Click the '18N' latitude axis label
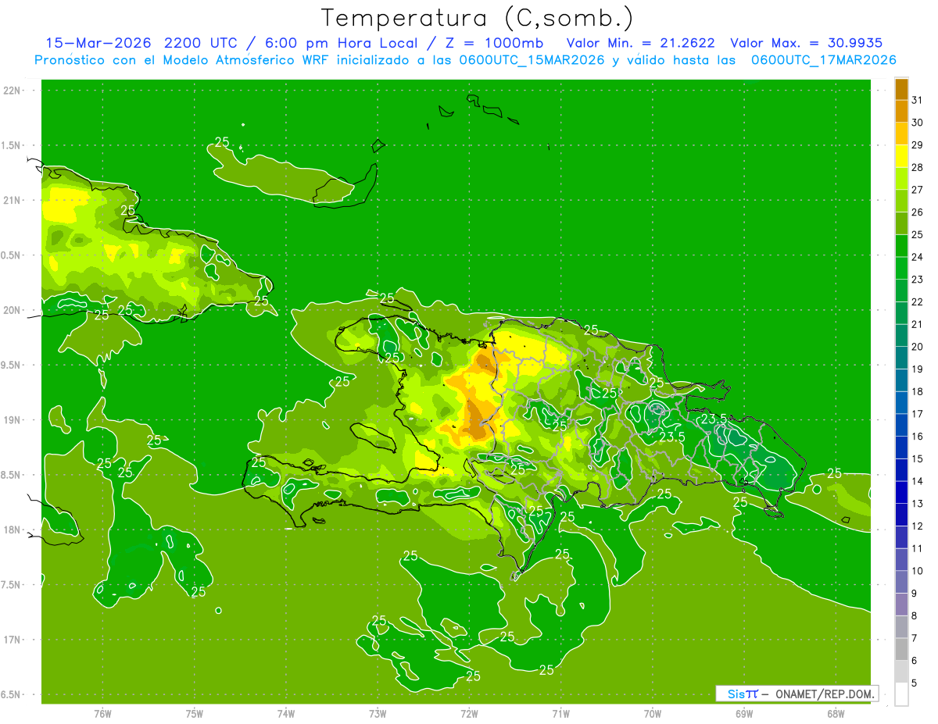Image resolution: width=938 pixels, height=724 pixels. tap(13, 530)
